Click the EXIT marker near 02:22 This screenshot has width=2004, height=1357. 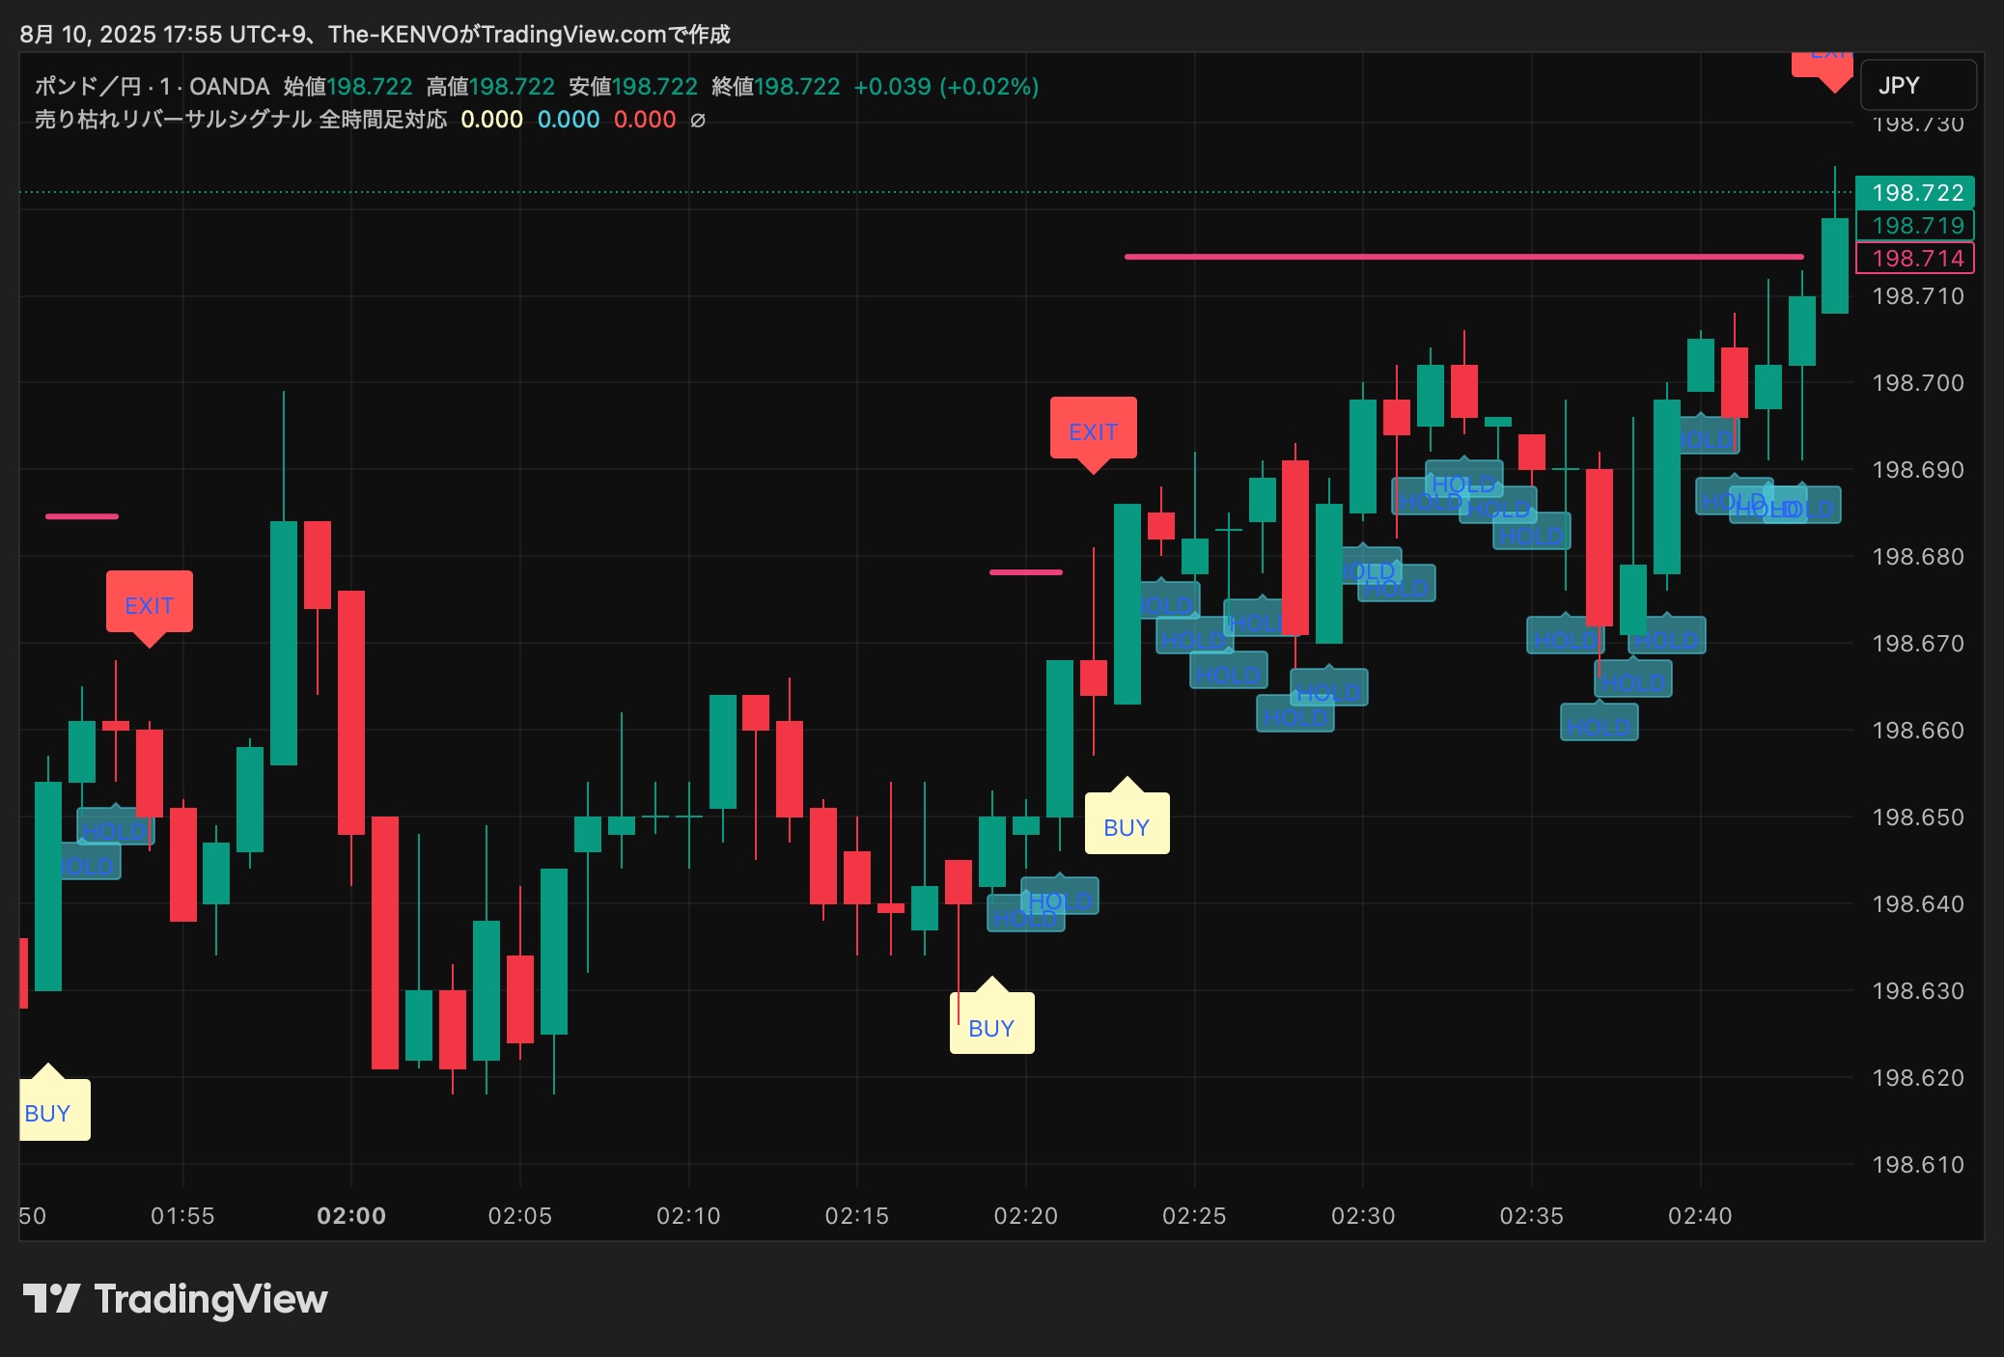tap(1093, 430)
